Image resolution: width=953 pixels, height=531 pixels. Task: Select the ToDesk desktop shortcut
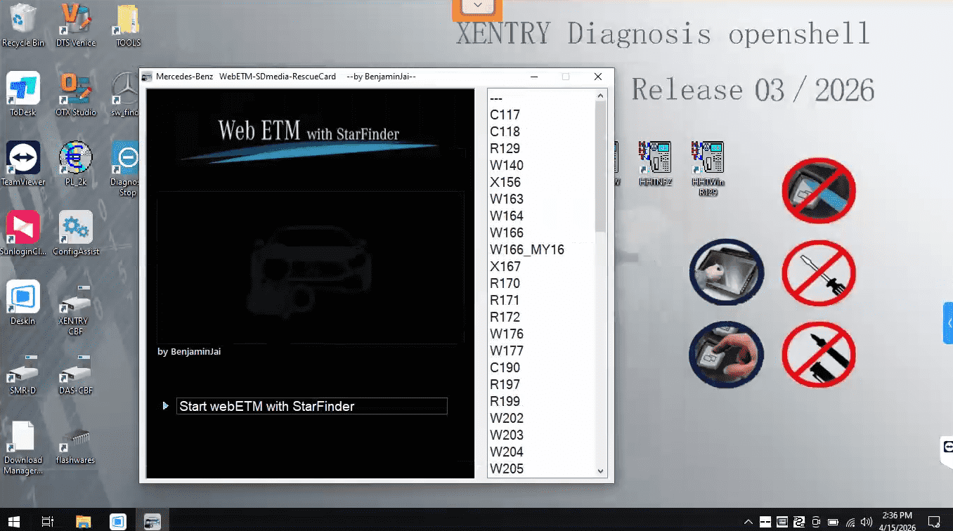(x=23, y=94)
